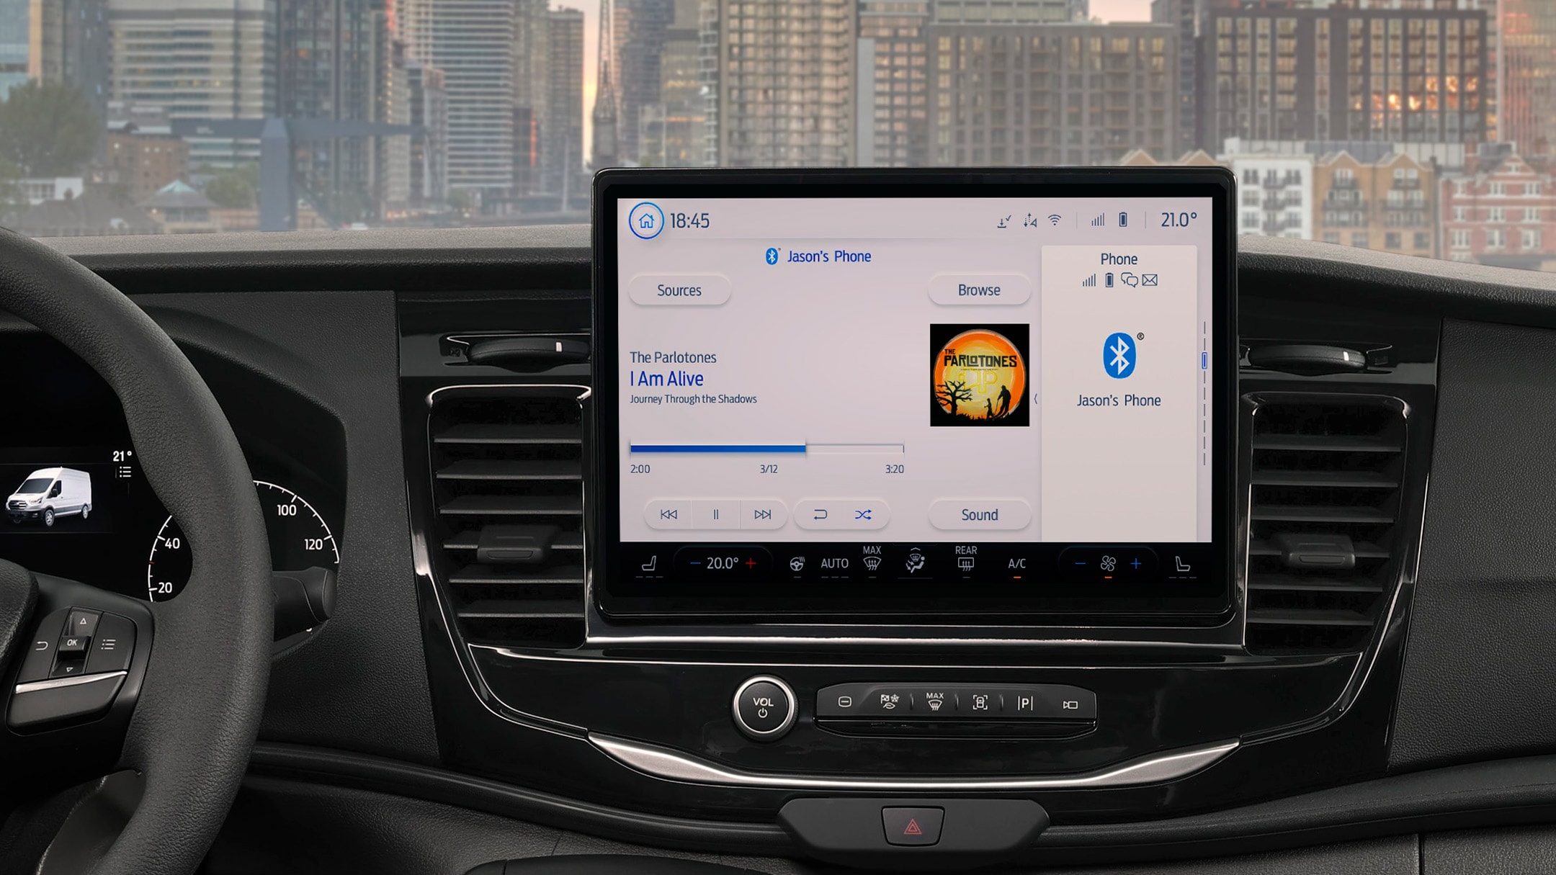
Task: Tap the repeat icon toggle
Action: tap(820, 514)
